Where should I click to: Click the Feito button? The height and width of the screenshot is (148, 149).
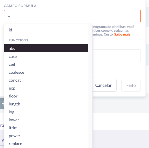pyautogui.click(x=131, y=85)
